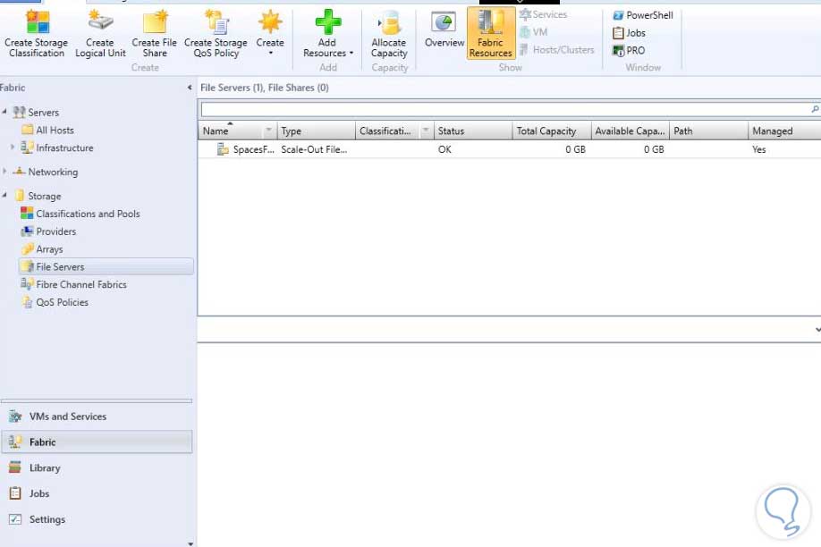Image resolution: width=821 pixels, height=547 pixels.
Task: Show the Overview view
Action: tap(444, 29)
